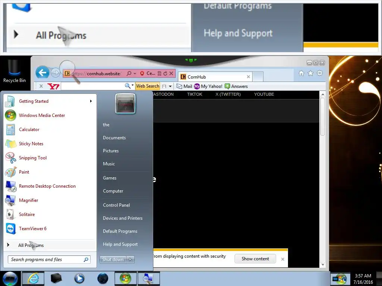The width and height of the screenshot is (382, 286).
Task: Click the browser Forward button
Action: click(56, 73)
